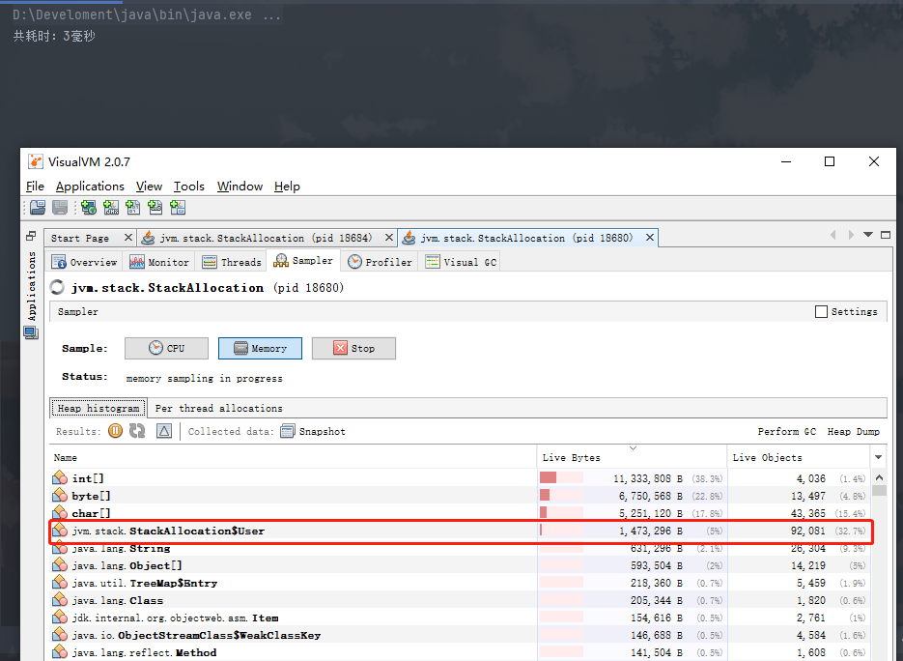
Task: Sort by the Live Objects column header
Action: pos(800,457)
